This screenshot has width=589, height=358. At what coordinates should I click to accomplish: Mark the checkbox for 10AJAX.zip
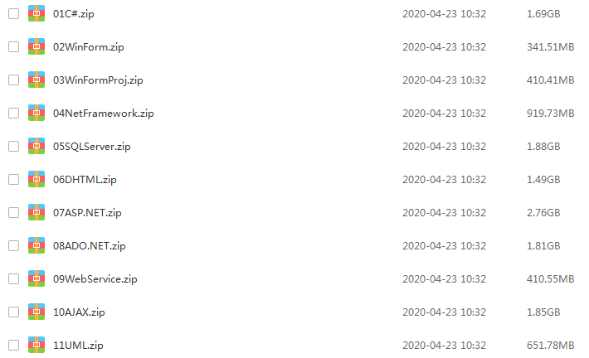coord(14,312)
